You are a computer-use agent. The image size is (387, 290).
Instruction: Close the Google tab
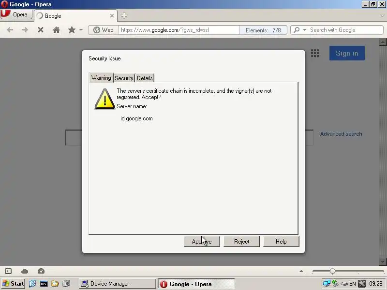[112, 15]
